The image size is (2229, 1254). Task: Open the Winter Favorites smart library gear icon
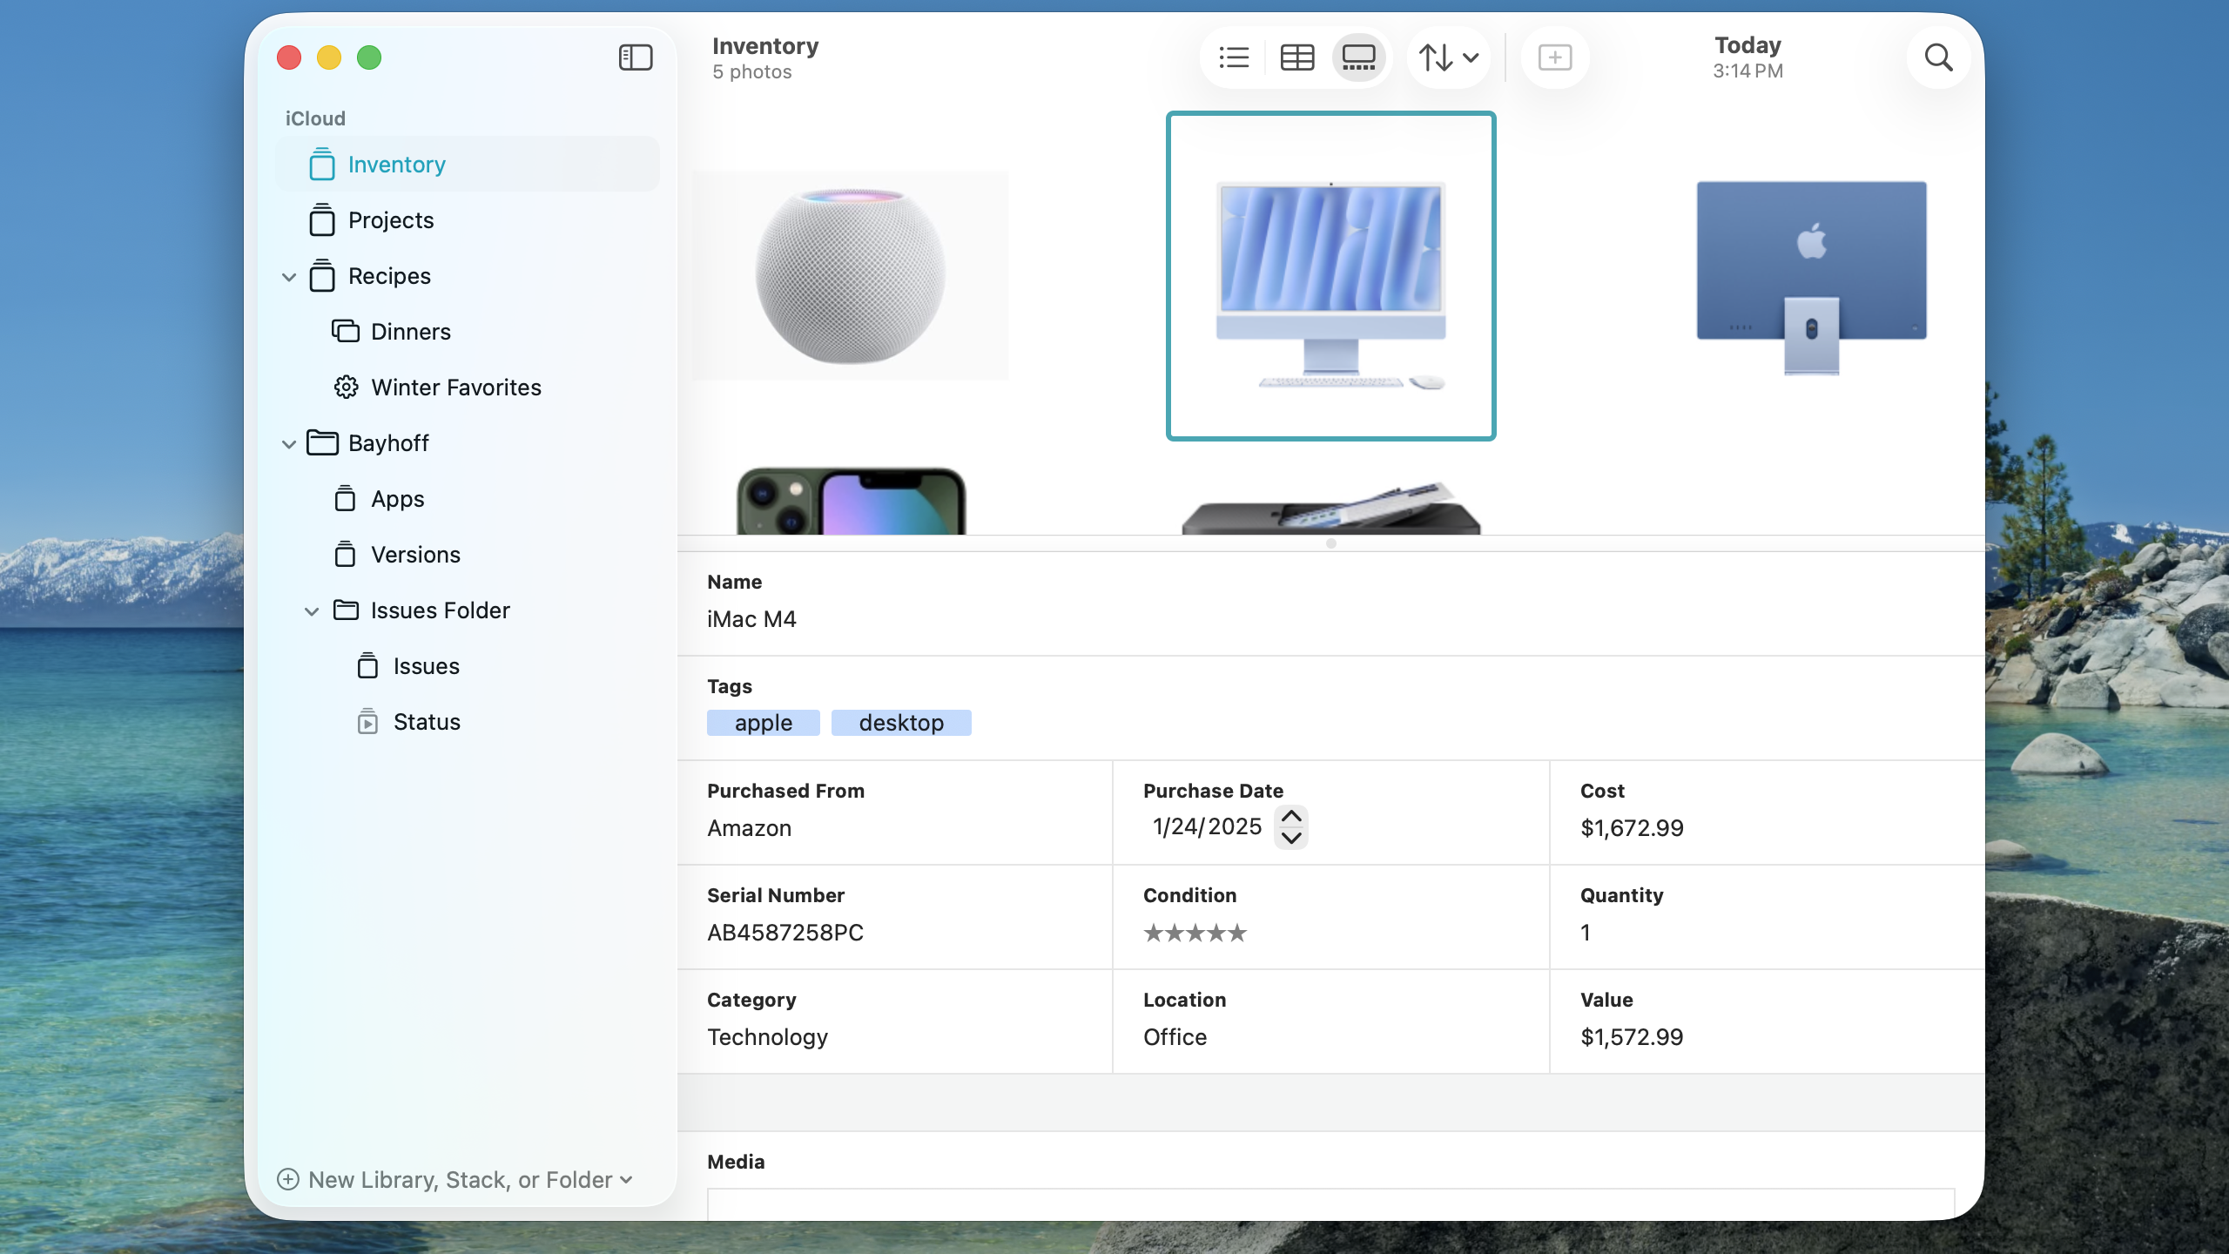pos(346,388)
